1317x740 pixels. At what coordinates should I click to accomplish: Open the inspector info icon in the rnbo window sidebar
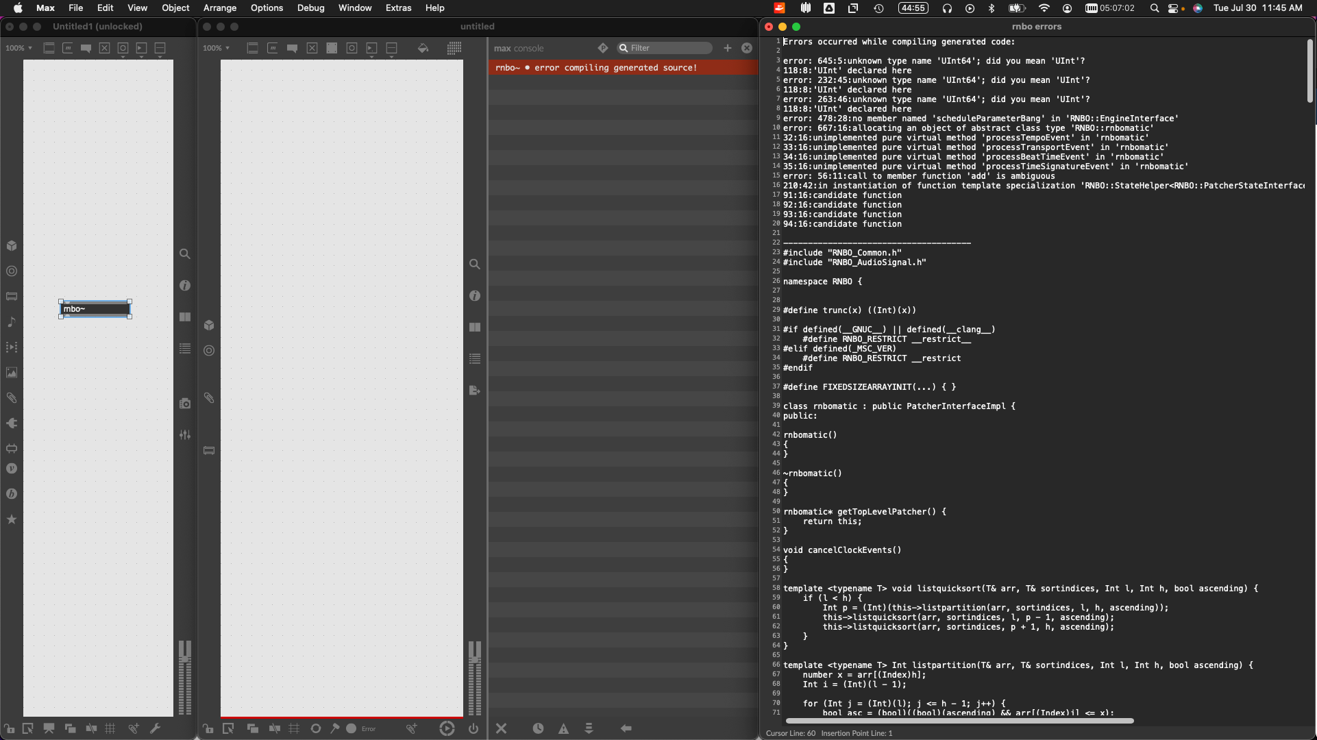(474, 295)
